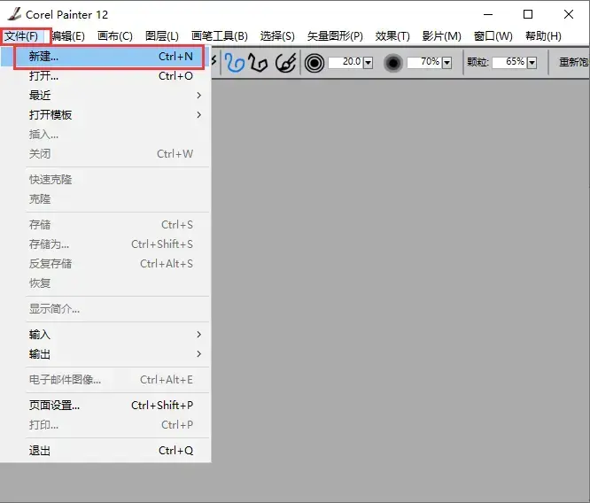Click the opacity soft black dot icon

click(392, 63)
